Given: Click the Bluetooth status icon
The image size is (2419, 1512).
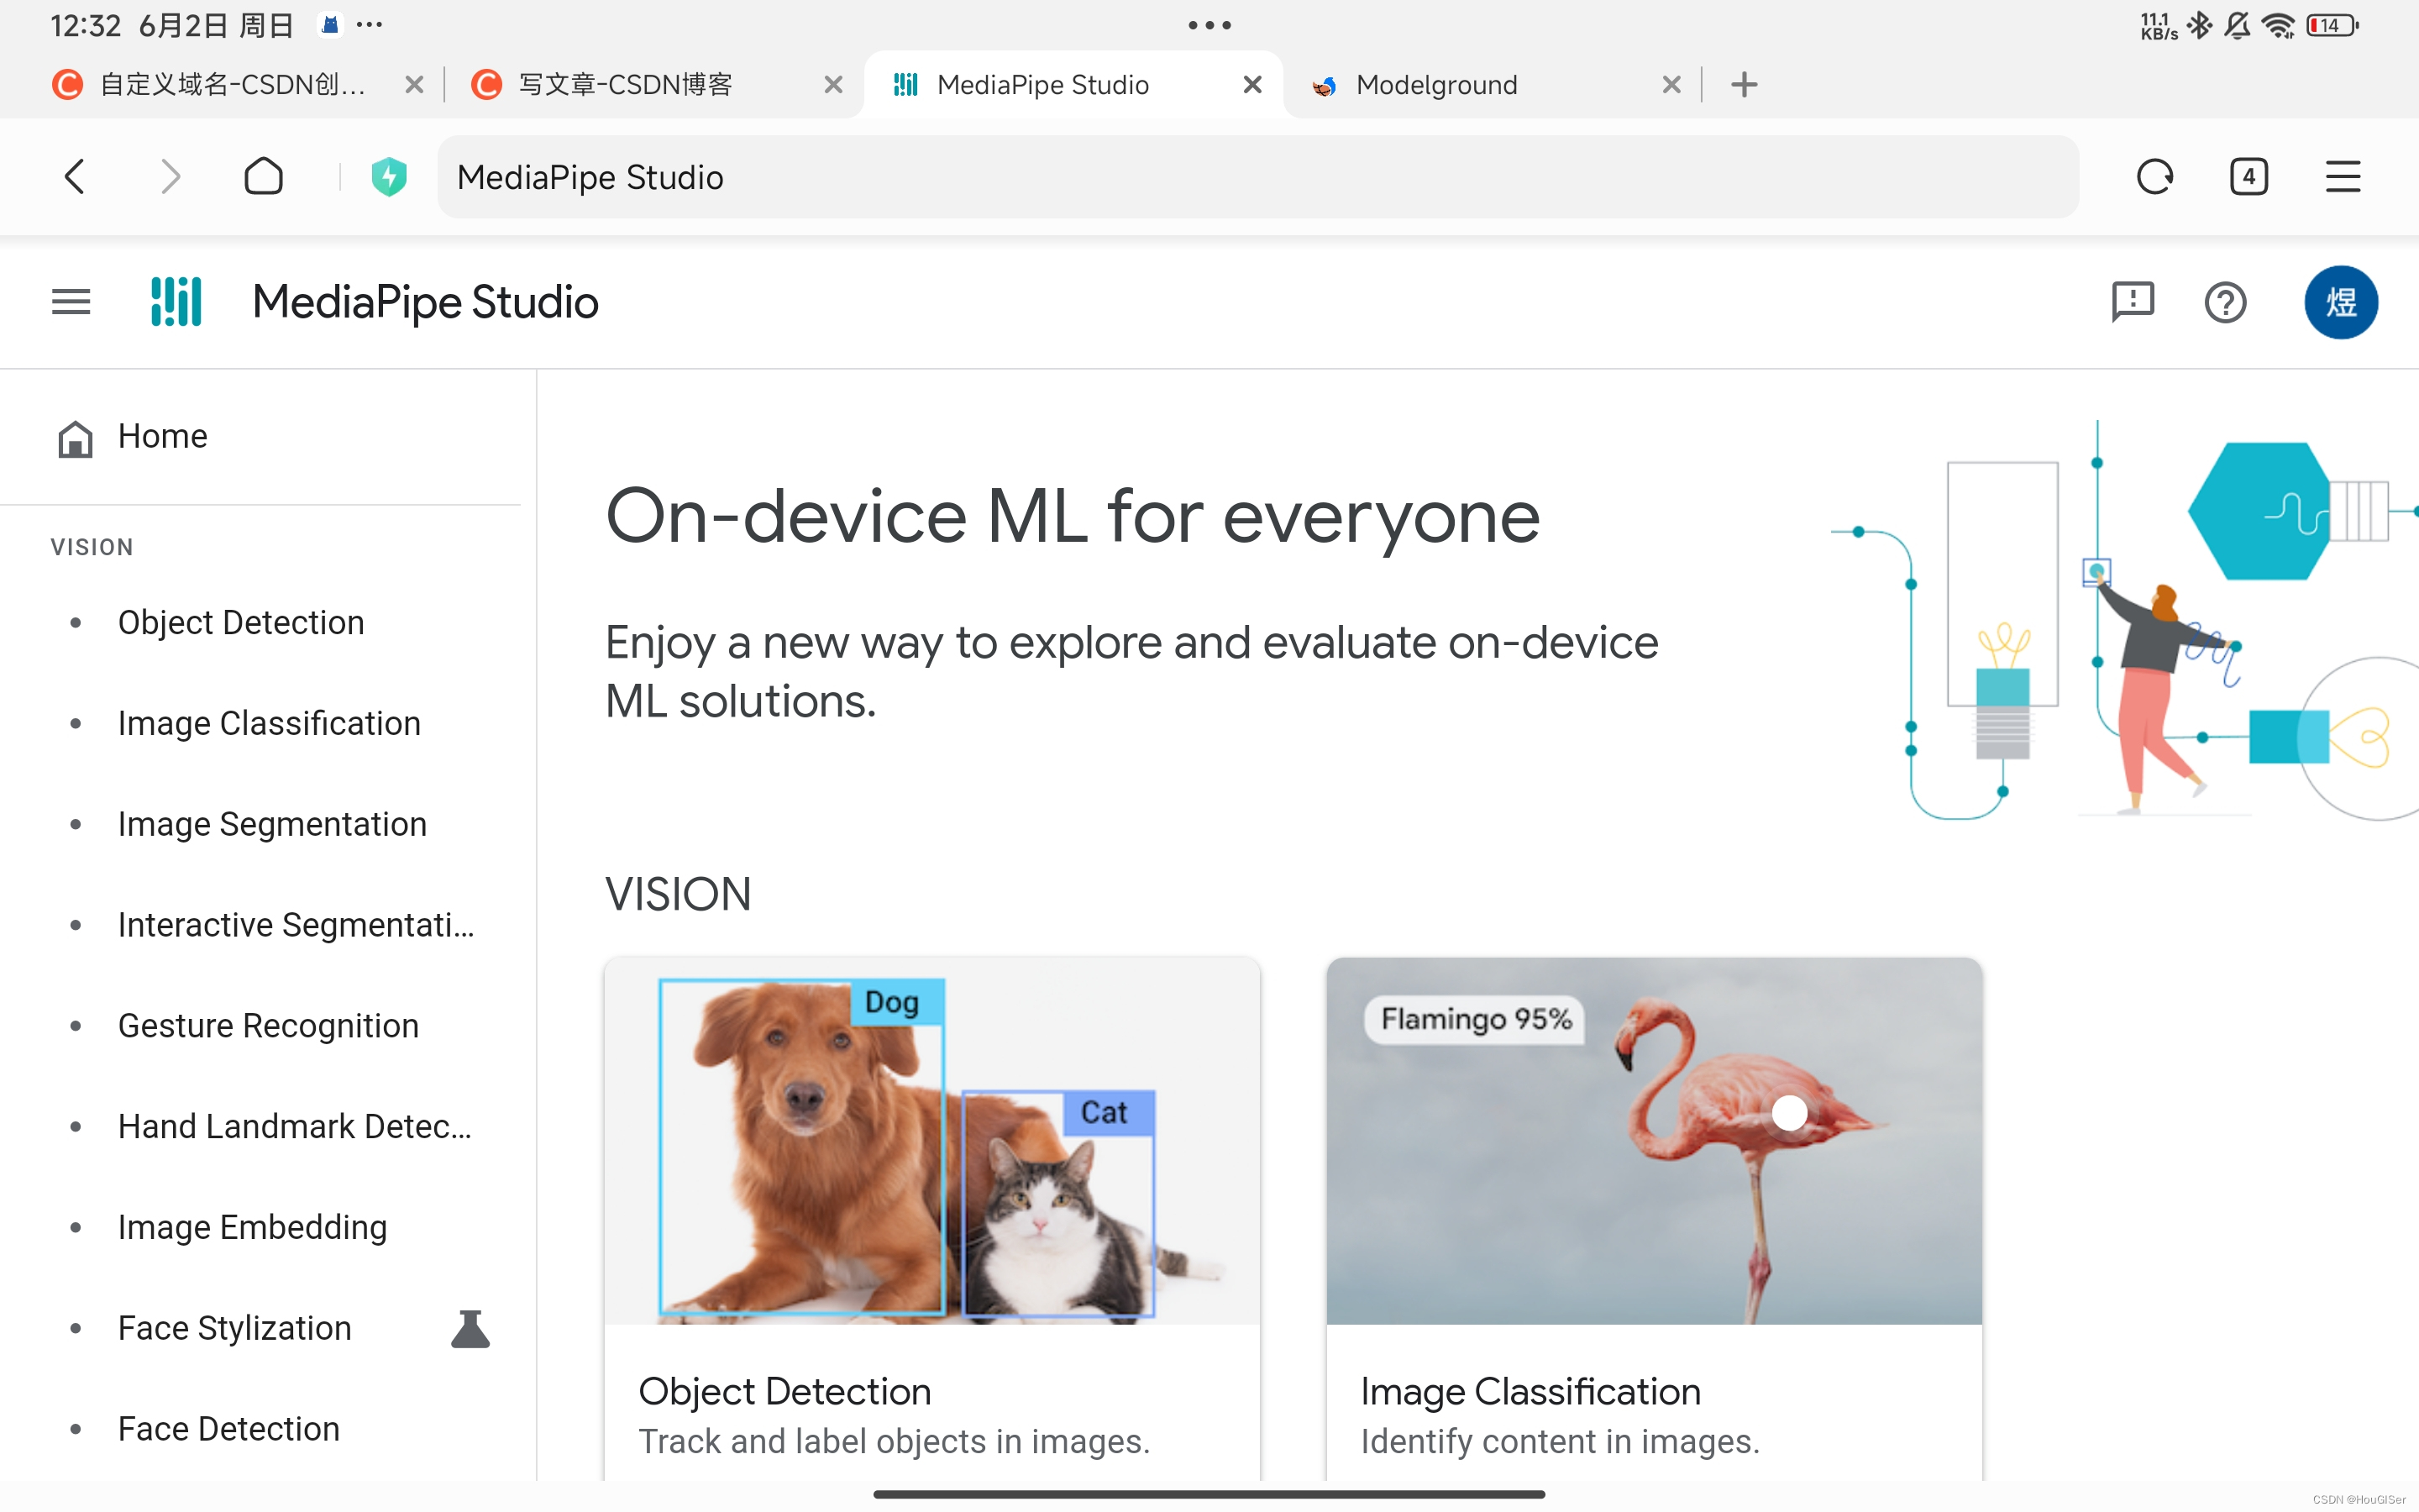Looking at the screenshot, I should pos(2200,25).
